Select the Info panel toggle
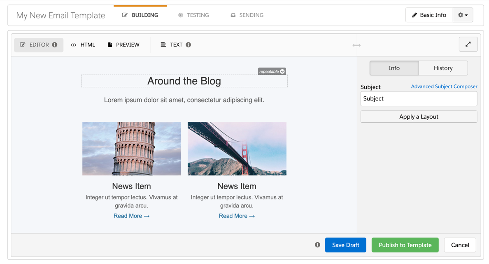The width and height of the screenshot is (489, 264). coord(394,68)
